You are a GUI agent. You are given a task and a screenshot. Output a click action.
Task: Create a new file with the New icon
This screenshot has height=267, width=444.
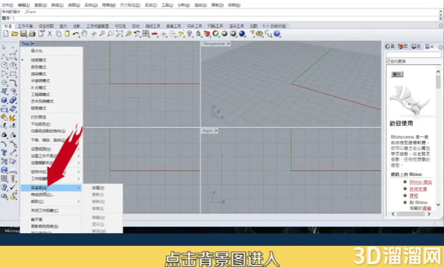tap(6, 34)
